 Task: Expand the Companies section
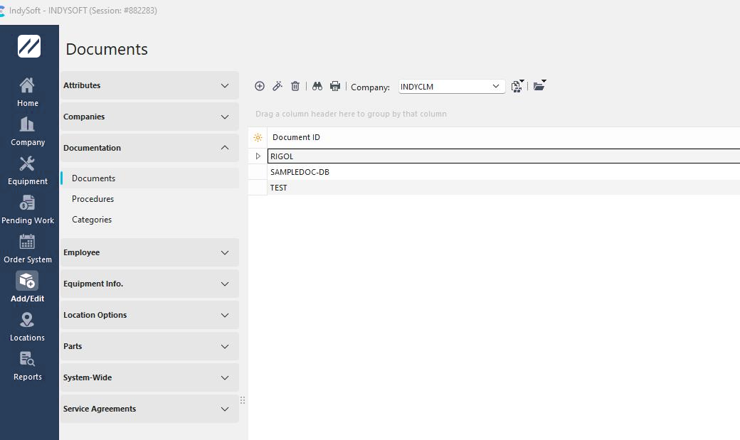149,117
